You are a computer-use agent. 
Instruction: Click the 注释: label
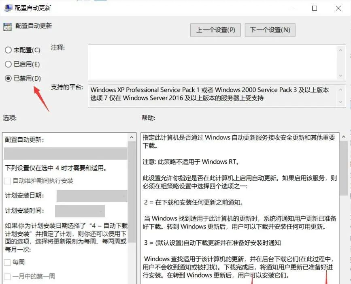coord(58,48)
